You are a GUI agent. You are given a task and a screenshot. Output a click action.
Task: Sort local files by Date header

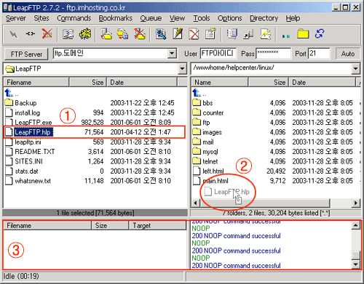(x=142, y=82)
